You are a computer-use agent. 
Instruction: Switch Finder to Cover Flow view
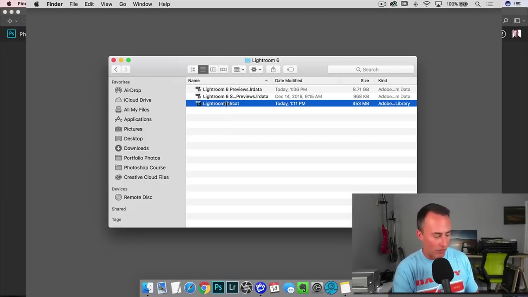(x=224, y=69)
